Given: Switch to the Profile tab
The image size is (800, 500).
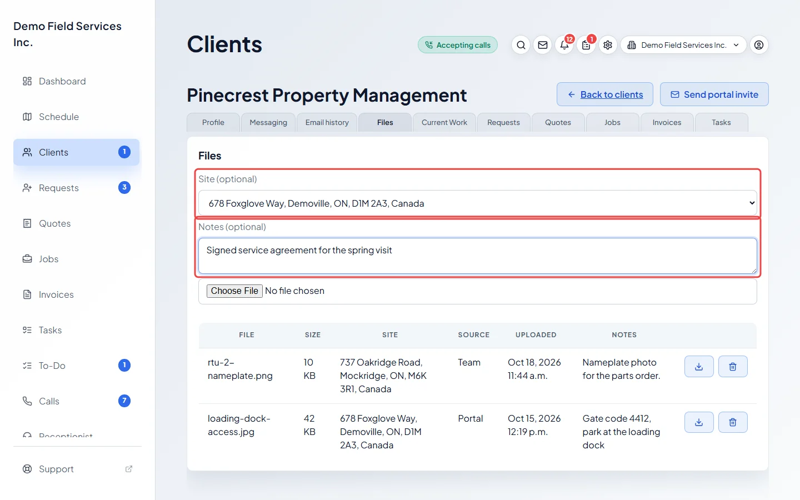Looking at the screenshot, I should point(213,122).
